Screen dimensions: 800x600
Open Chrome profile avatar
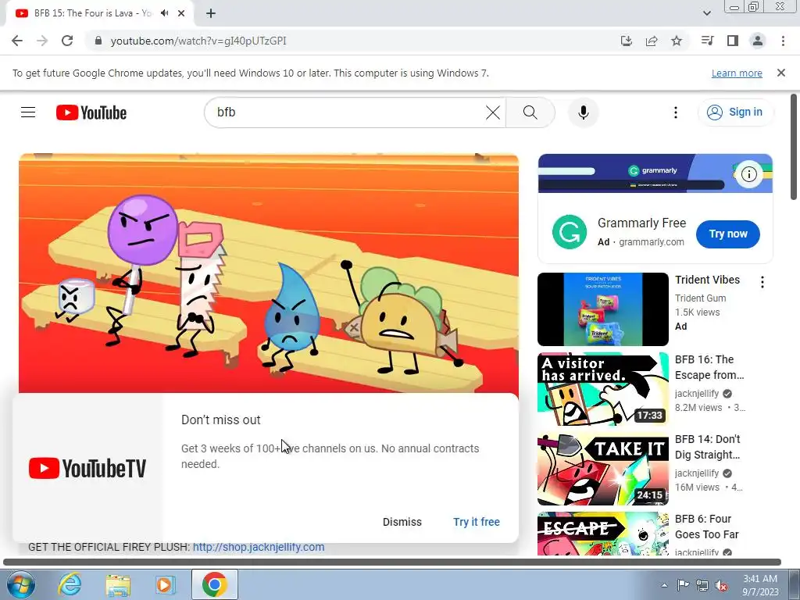[758, 41]
